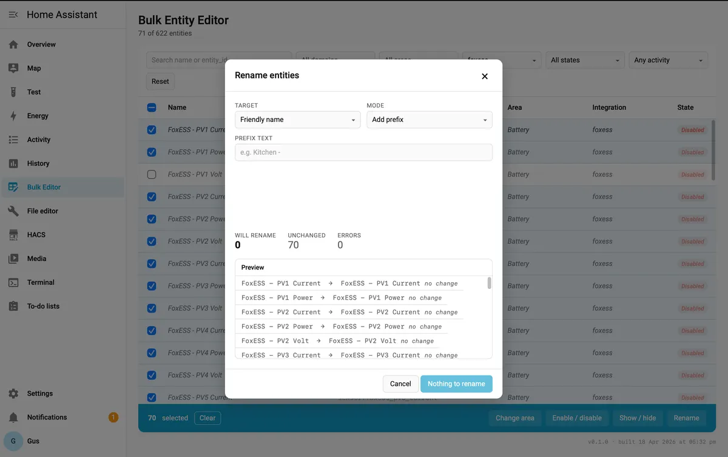Focus the Search name or entity_id field
This screenshot has height=457, width=728.
(219, 60)
